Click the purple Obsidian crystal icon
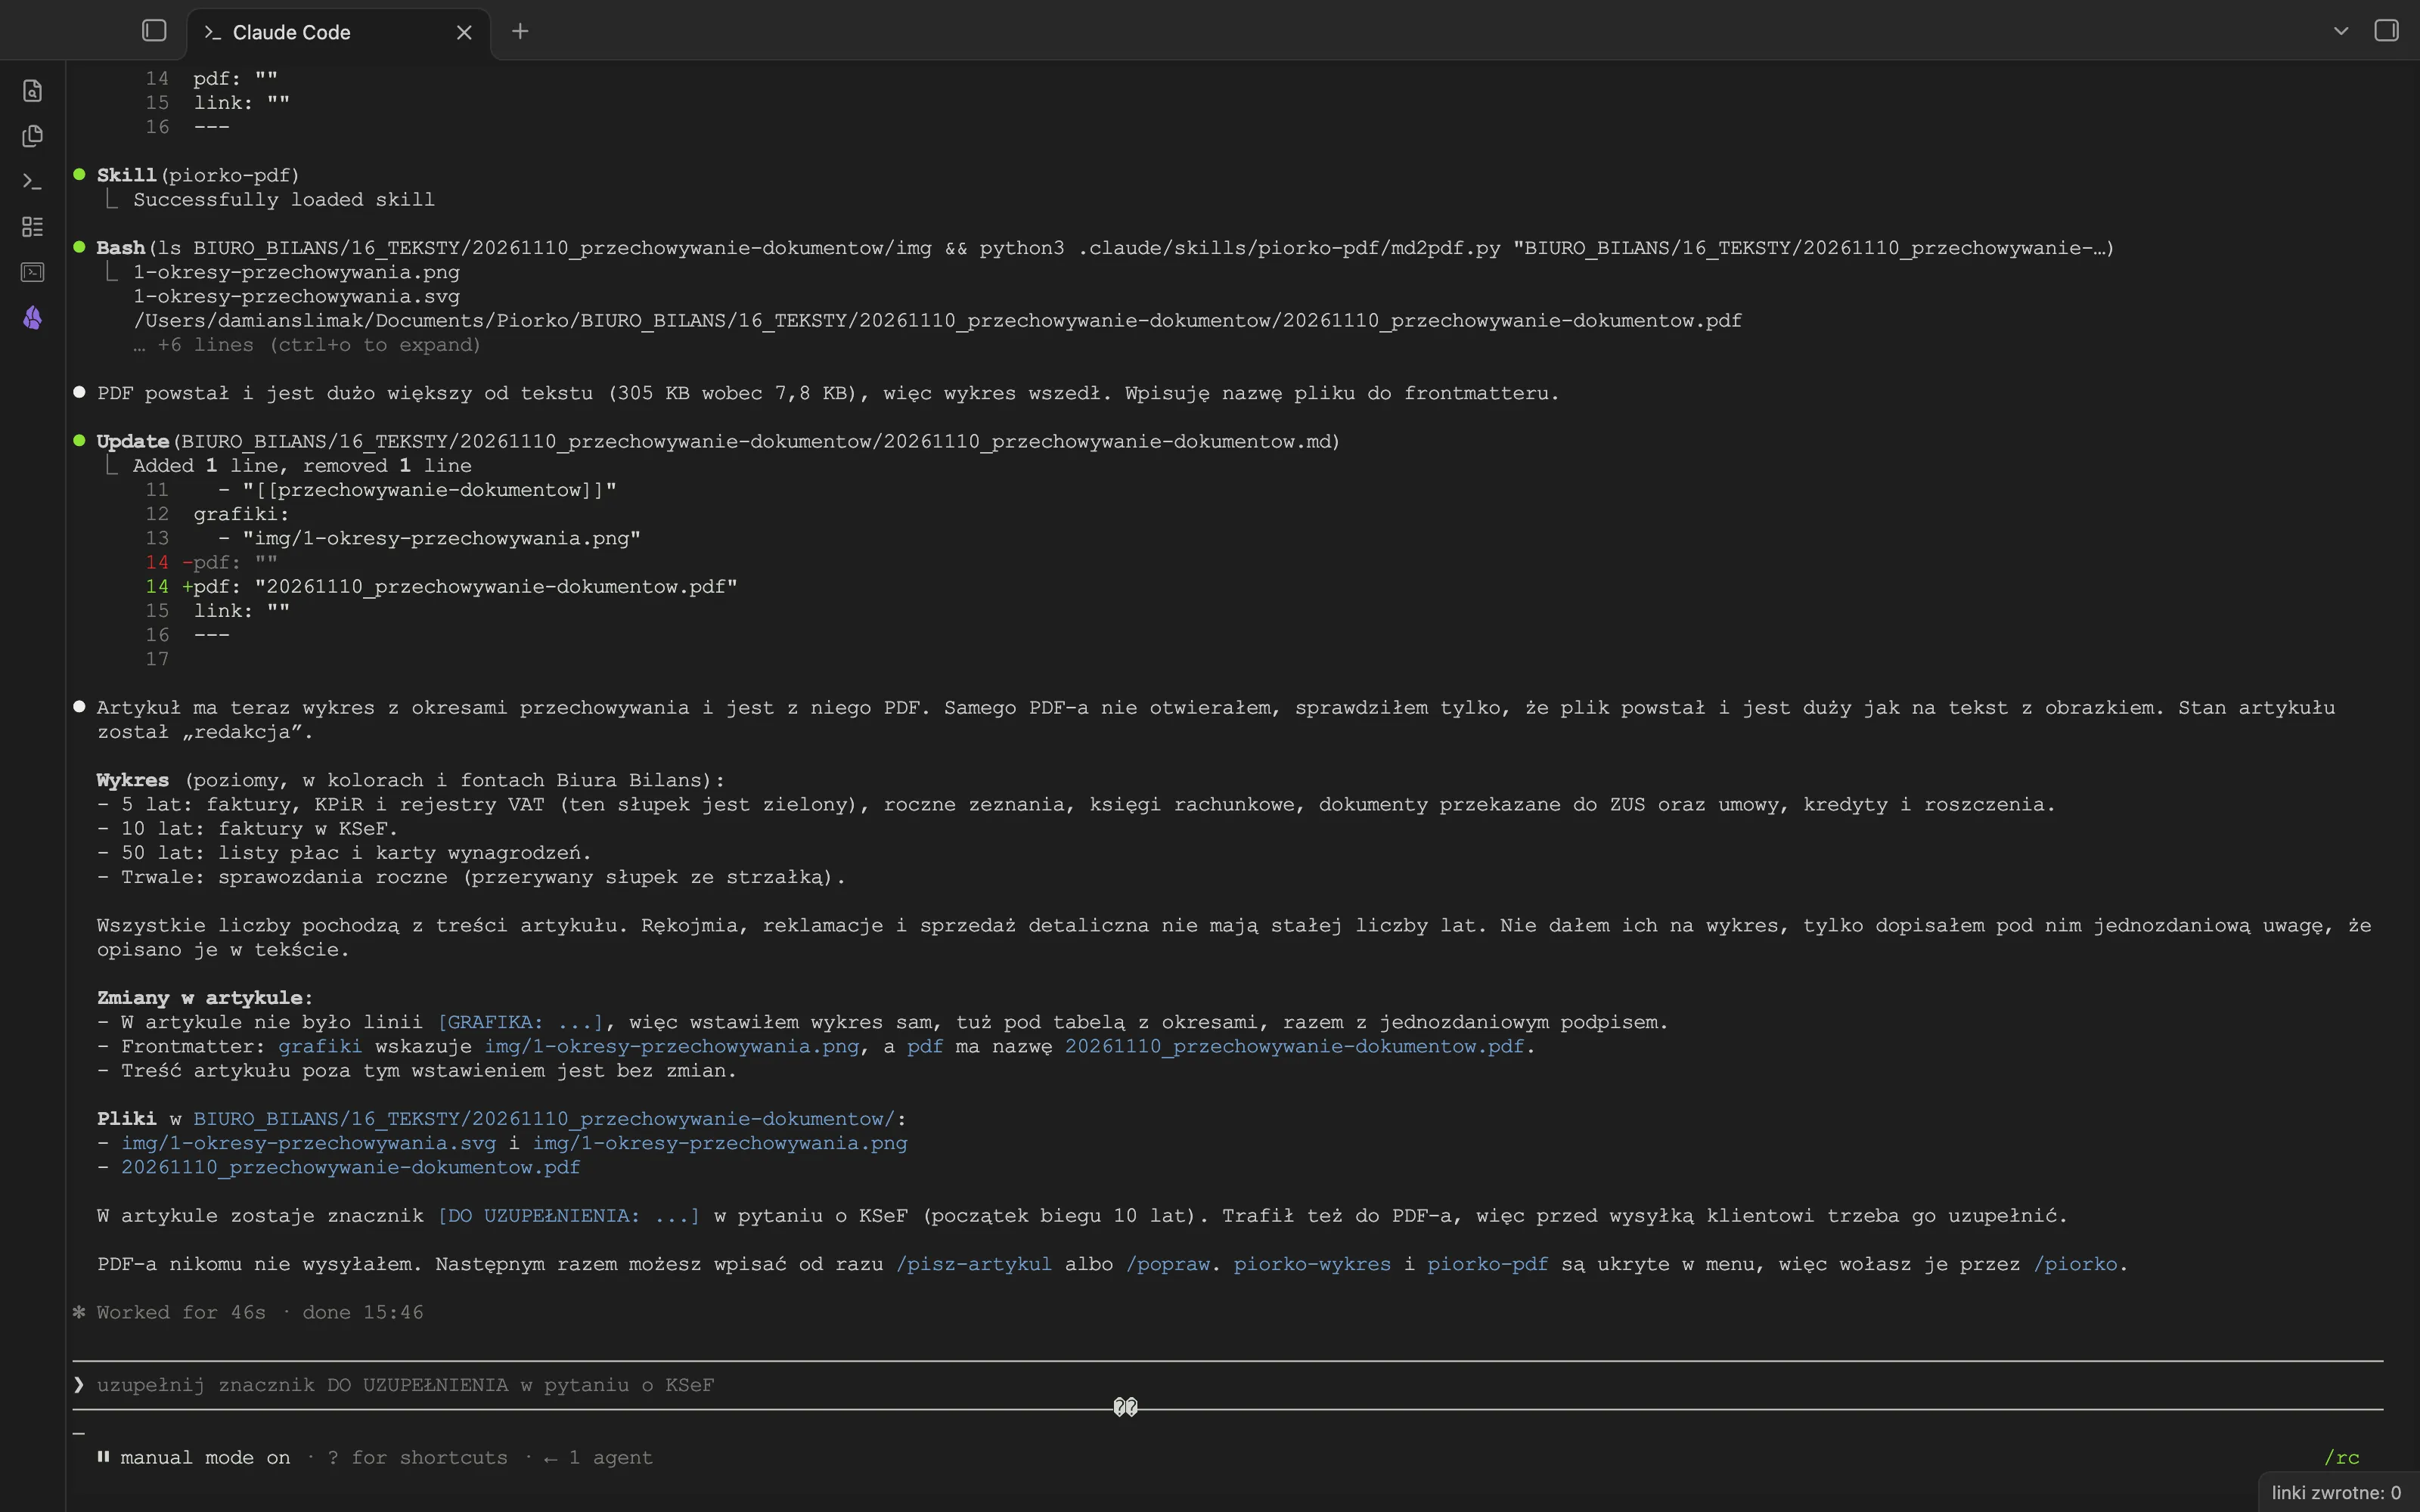This screenshot has width=2420, height=1512. coord(32,318)
